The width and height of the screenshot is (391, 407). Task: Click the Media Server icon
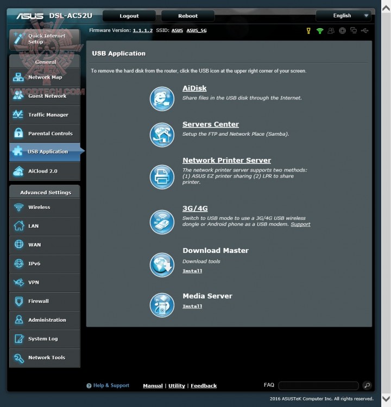coord(162,305)
